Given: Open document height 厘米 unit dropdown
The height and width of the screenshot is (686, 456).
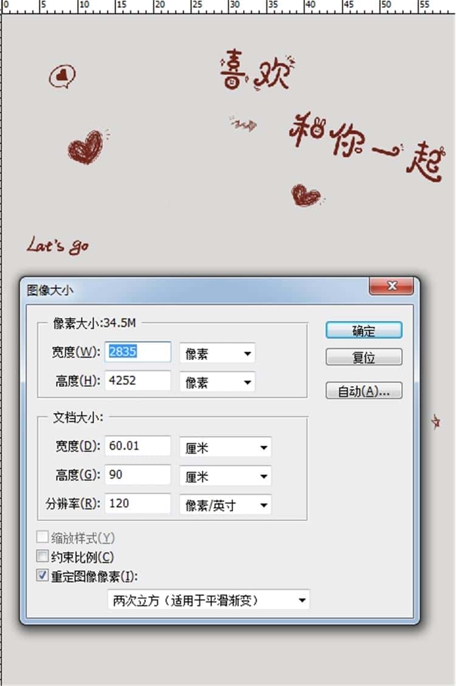Looking at the screenshot, I should [x=226, y=476].
